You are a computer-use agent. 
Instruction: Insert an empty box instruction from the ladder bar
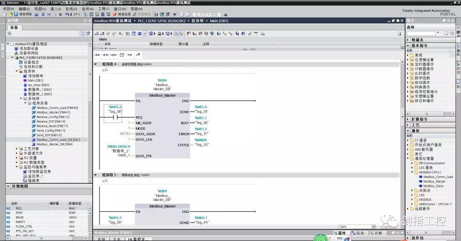click(122, 55)
